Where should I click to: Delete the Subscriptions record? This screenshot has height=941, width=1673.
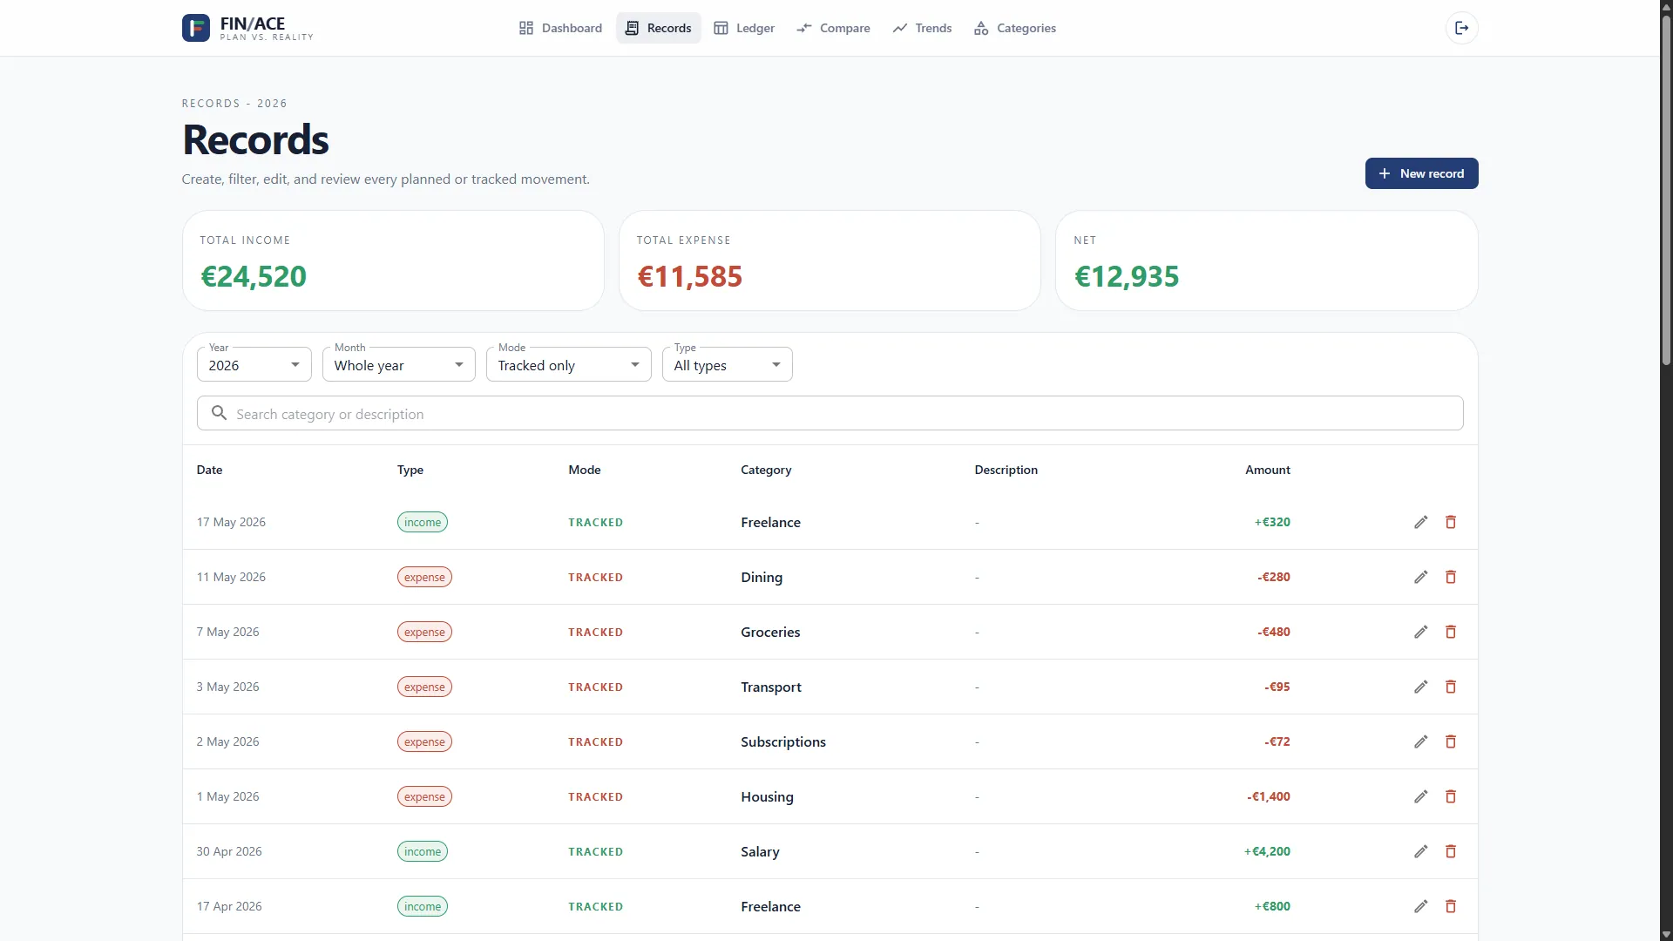1451,741
